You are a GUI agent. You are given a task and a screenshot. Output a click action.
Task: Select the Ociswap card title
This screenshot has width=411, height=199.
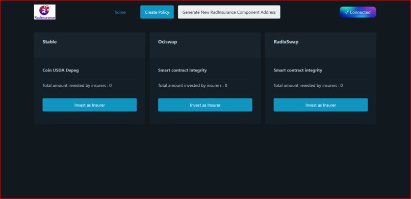coord(167,42)
